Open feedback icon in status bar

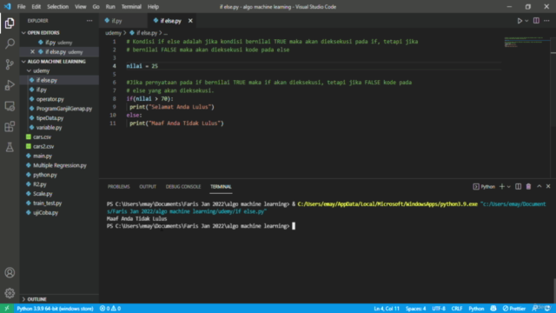pos(534,309)
